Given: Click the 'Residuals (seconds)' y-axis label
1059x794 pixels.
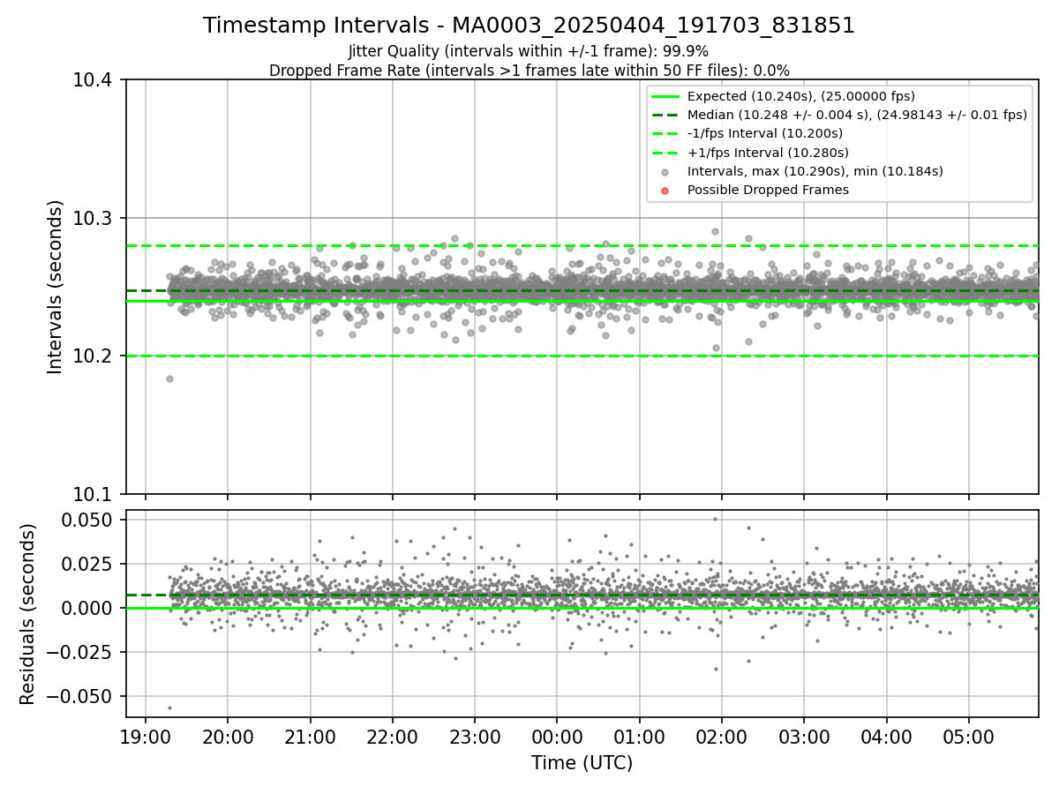Looking at the screenshot, I should 28,614.
